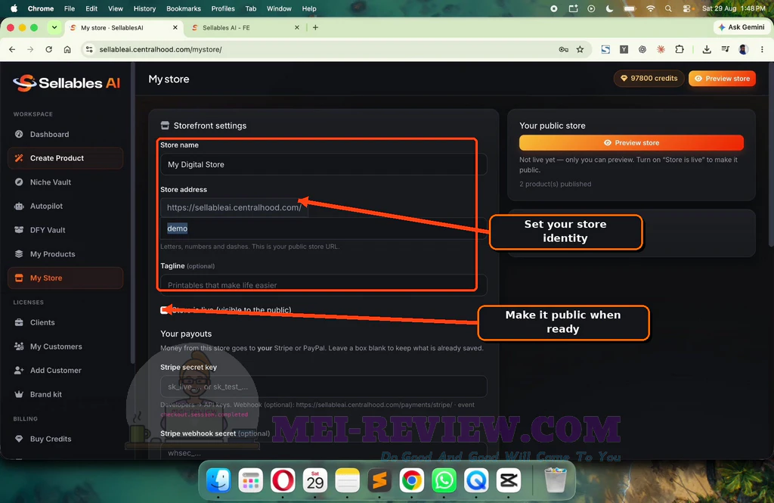Open Finder from the dock
Viewport: 774px width, 503px height.
pos(218,480)
